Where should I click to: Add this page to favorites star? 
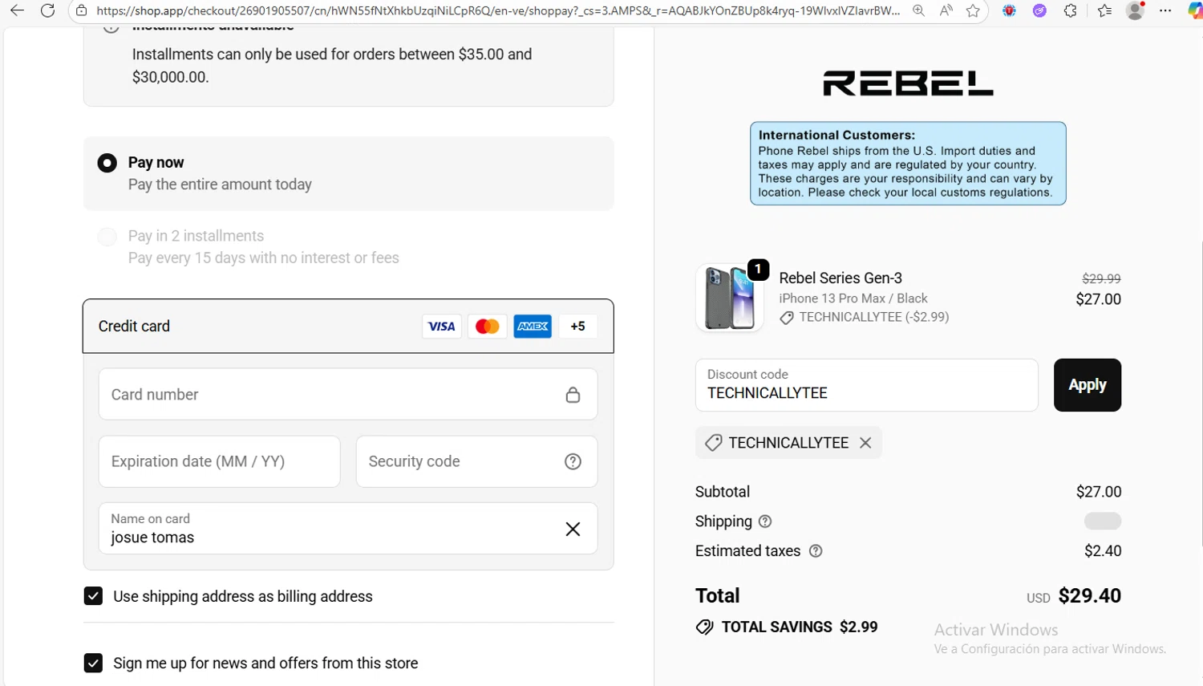(x=973, y=10)
